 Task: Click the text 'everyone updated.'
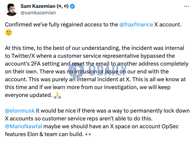[29, 95]
